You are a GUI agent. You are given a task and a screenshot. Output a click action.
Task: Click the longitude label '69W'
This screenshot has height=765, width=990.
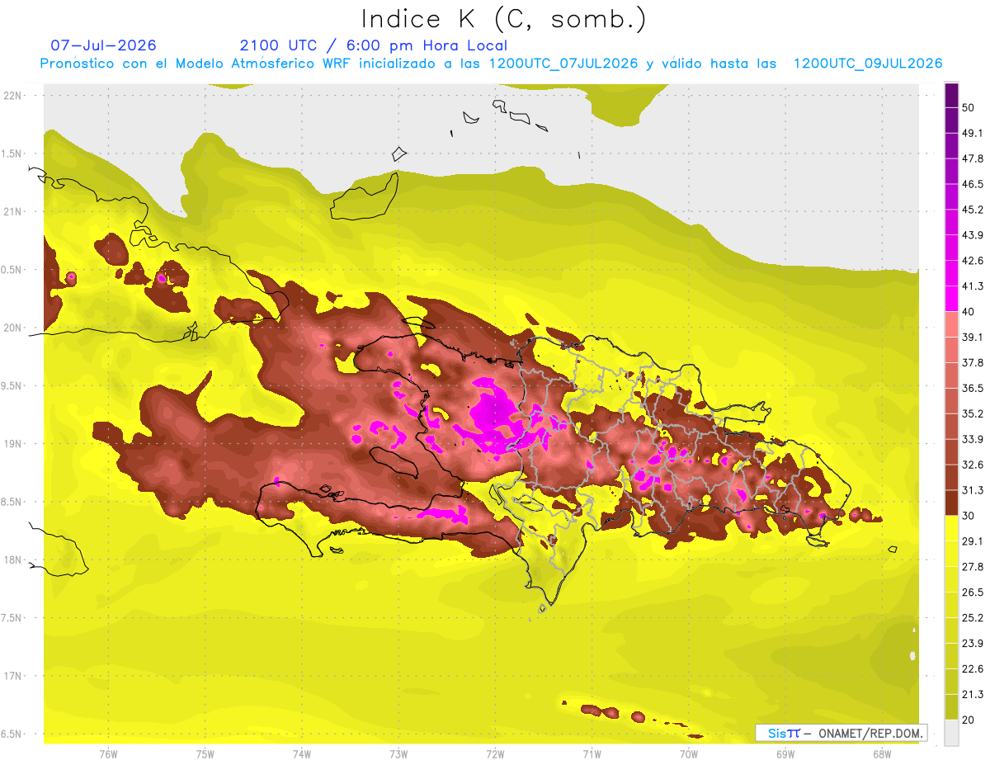pyautogui.click(x=785, y=753)
